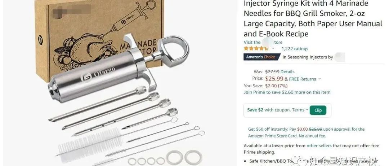Open the Was price Details link
Image resolution: width=389 pixels, height=166 pixels.
tap(287, 72)
